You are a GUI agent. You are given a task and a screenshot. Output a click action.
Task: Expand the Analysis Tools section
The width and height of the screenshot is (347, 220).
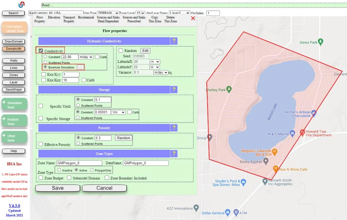[15, 121]
